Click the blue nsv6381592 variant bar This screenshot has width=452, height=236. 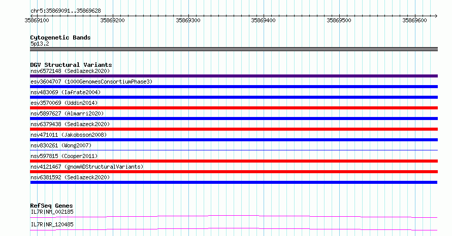(x=234, y=182)
